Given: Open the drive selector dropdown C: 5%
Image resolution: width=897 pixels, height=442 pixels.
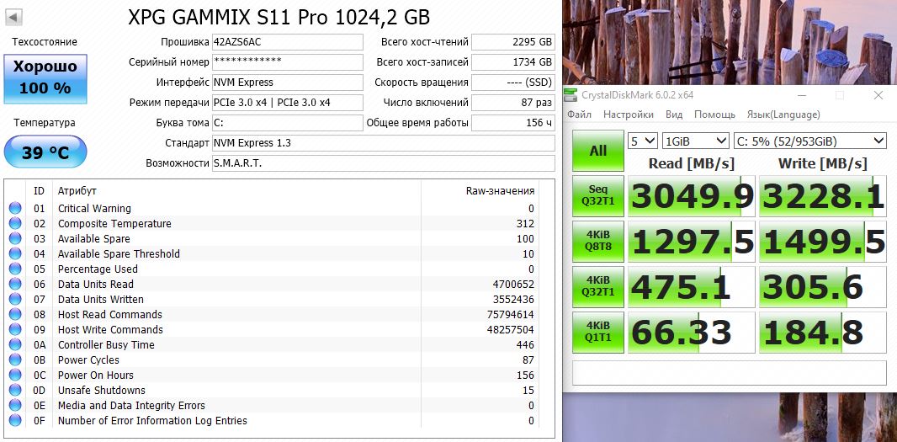Looking at the screenshot, I should 810,141.
